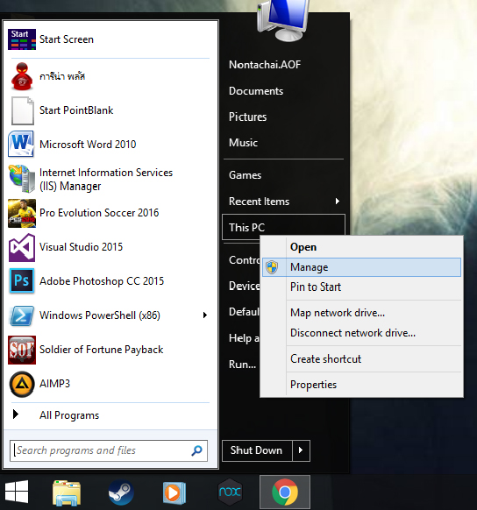
Task: Open Properties from the context menu
Action: pyautogui.click(x=362, y=385)
